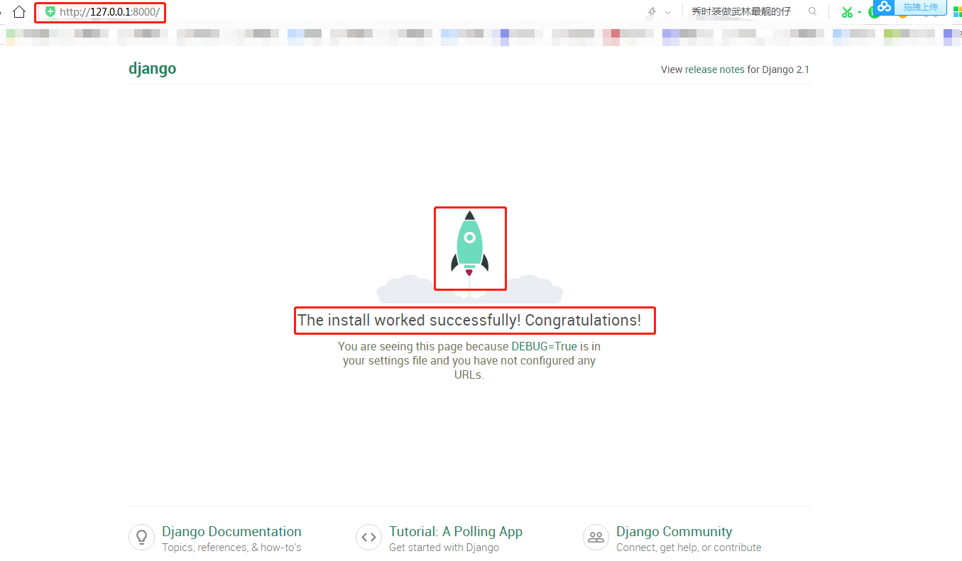Open the green scissors screenshot tool
This screenshot has width=962, height=561.
pyautogui.click(x=846, y=12)
